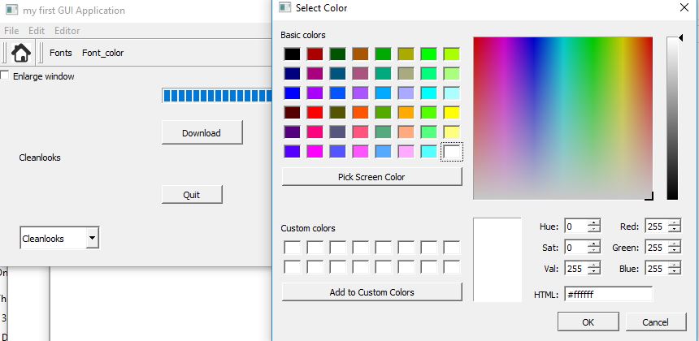Click the Hue value field
Viewport: 699px width, 341px height.
576,227
